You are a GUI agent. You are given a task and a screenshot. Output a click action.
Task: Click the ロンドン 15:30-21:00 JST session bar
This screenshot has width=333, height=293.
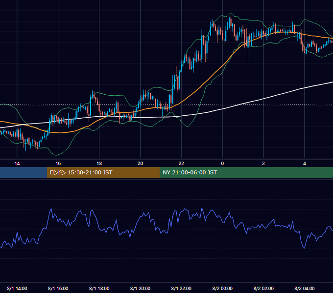(x=103, y=172)
